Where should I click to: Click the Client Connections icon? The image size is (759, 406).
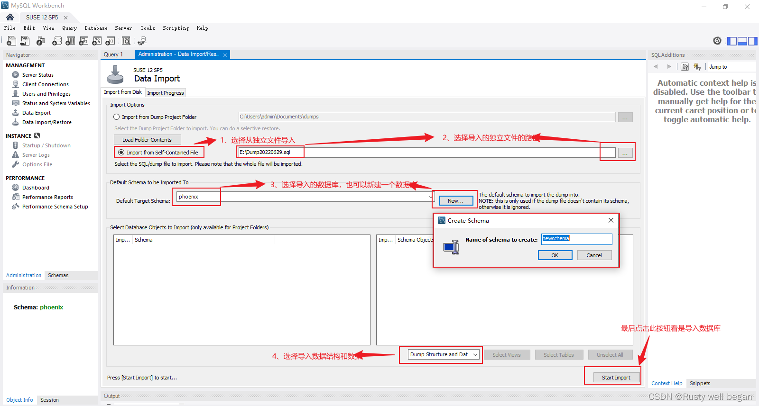click(16, 84)
